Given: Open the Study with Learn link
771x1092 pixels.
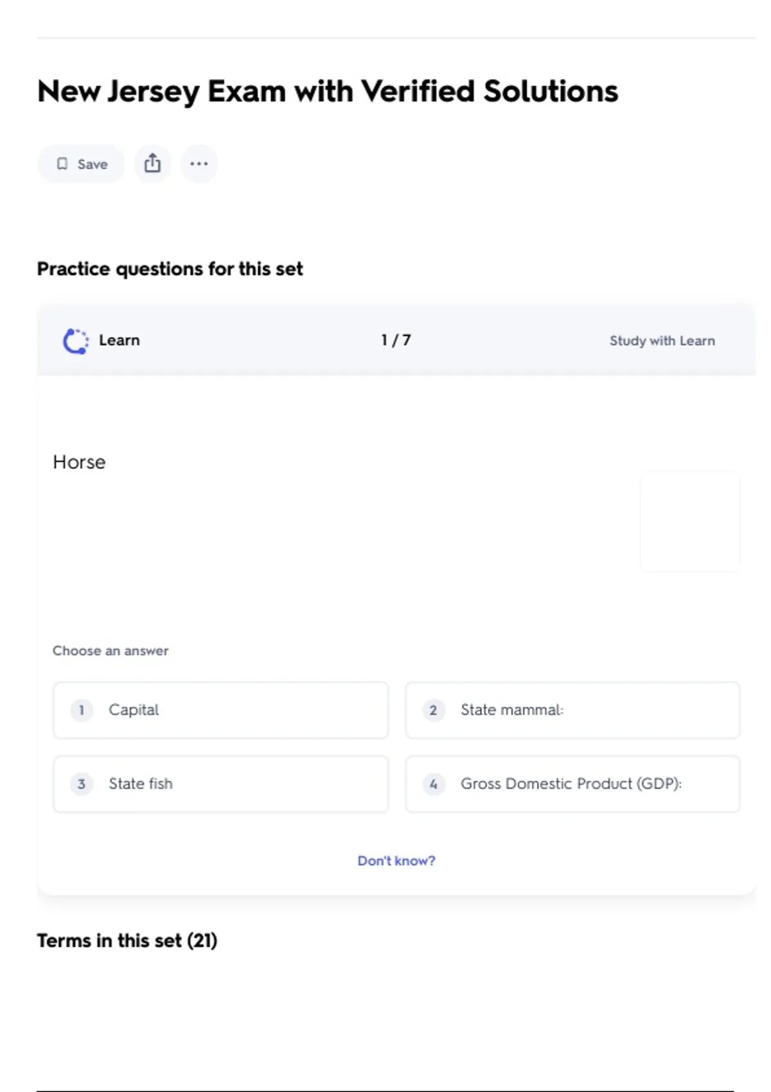Looking at the screenshot, I should click(x=662, y=341).
